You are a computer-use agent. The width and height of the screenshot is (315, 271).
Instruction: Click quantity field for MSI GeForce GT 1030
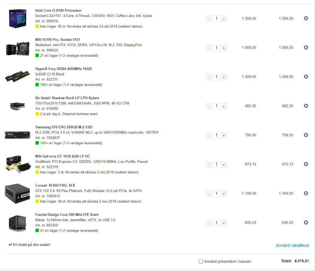216,165
